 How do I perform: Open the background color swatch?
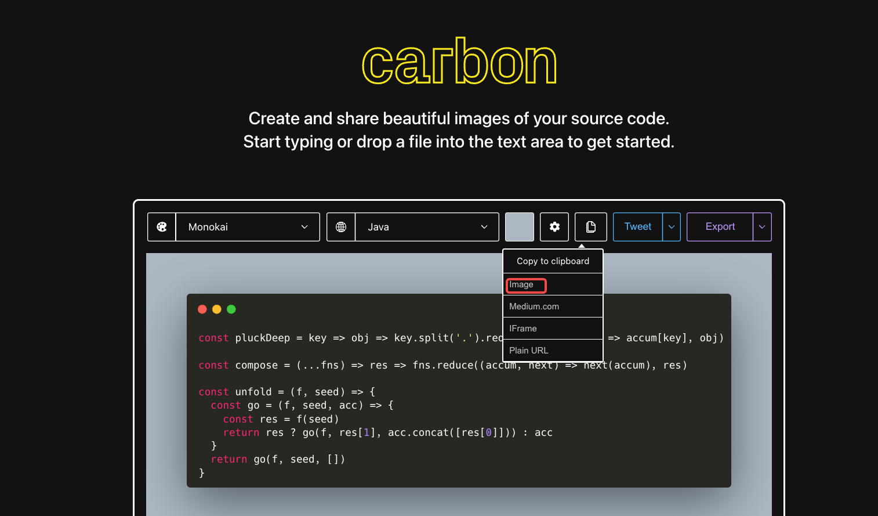520,227
